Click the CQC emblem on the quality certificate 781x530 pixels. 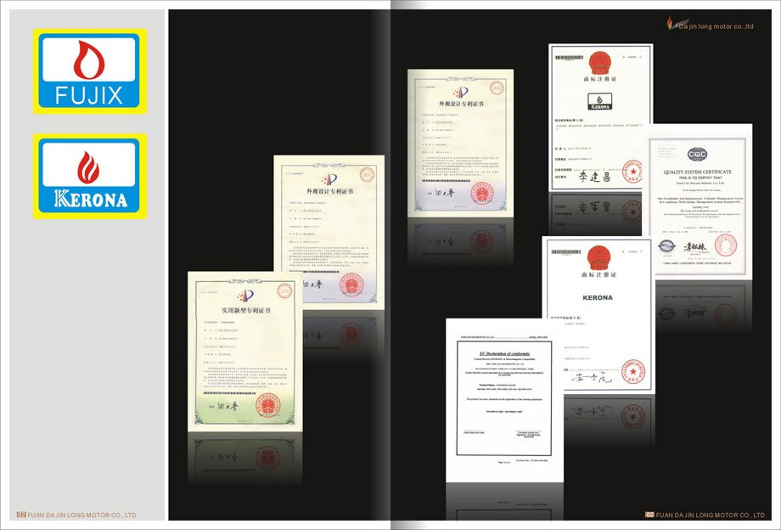tap(697, 155)
